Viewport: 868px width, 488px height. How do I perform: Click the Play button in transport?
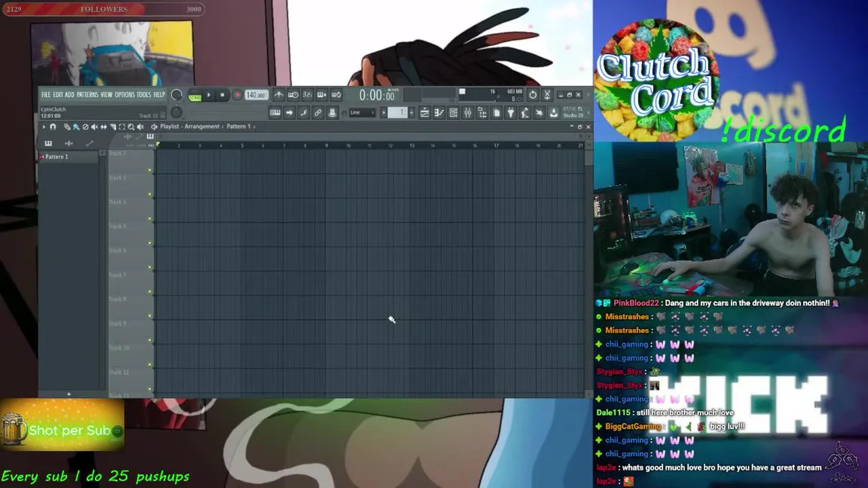[209, 95]
